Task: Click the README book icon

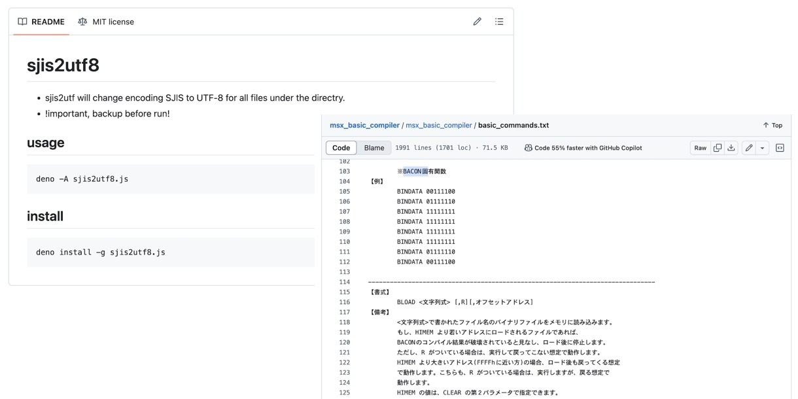Action: click(x=22, y=22)
